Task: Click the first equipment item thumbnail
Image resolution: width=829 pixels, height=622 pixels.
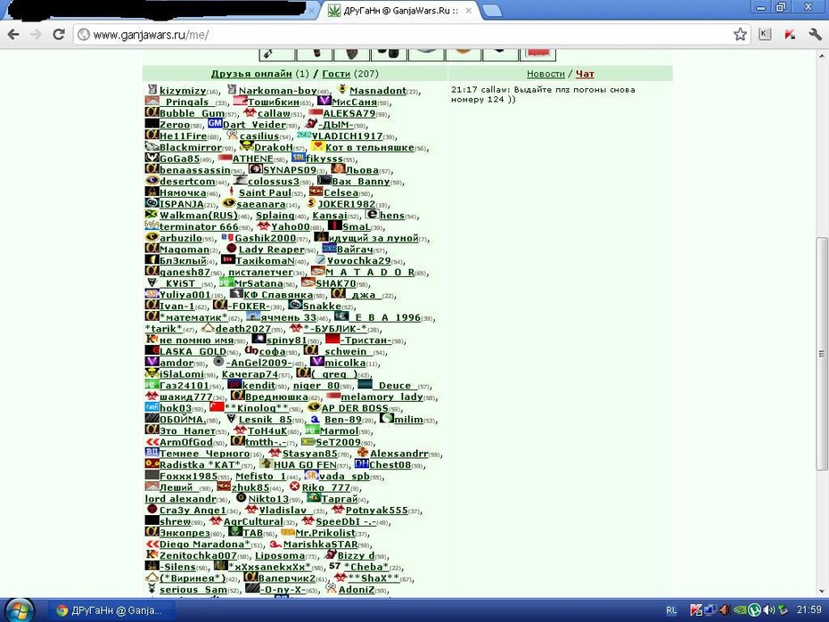Action: pos(277,53)
